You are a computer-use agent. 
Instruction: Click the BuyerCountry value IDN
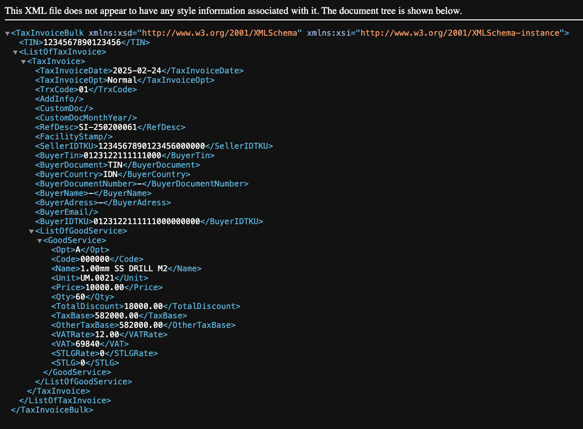pyautogui.click(x=110, y=175)
